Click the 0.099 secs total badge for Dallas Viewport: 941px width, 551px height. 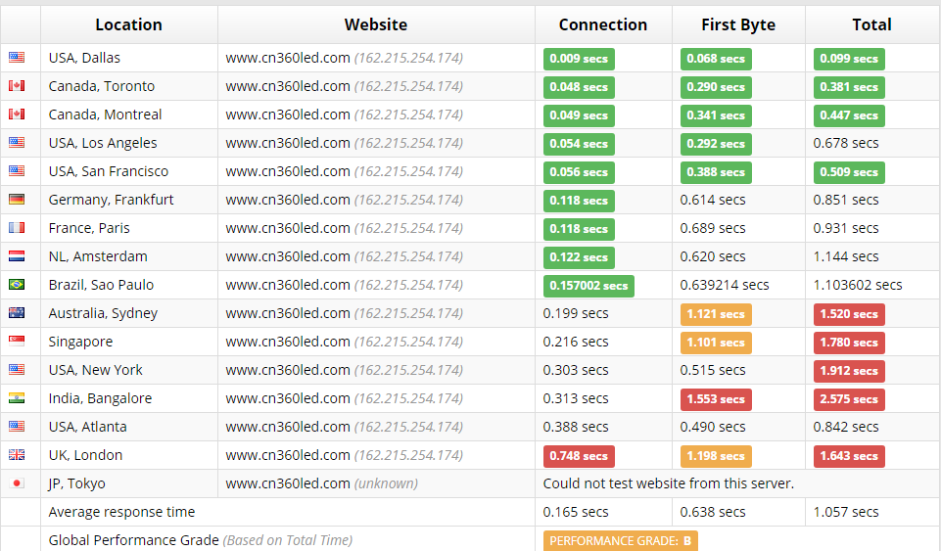point(849,59)
